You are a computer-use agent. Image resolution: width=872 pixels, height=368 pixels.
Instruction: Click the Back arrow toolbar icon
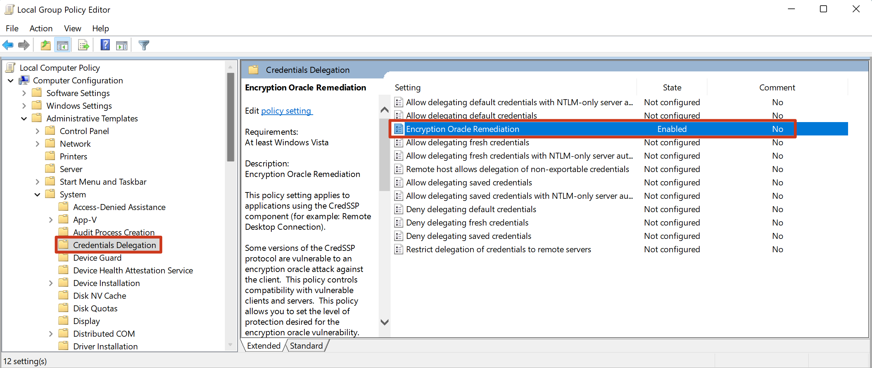[8, 45]
